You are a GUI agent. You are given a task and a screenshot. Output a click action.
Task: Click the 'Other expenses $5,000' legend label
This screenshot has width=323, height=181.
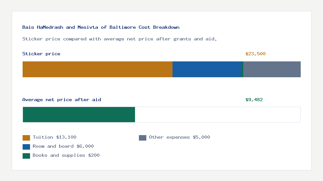point(179,137)
